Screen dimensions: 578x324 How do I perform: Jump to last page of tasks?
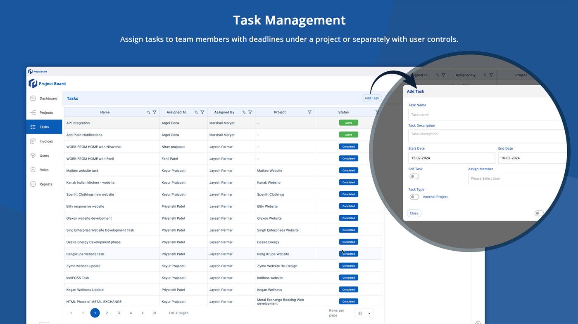(155, 313)
